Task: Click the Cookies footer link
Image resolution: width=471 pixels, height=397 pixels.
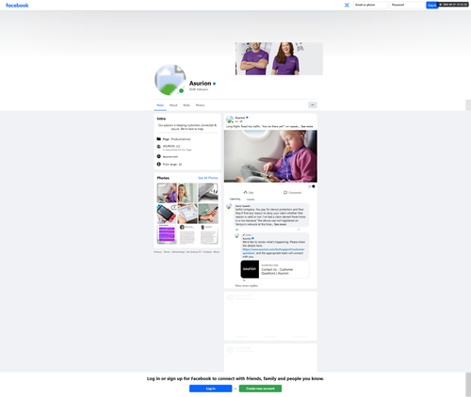Action: click(x=207, y=252)
